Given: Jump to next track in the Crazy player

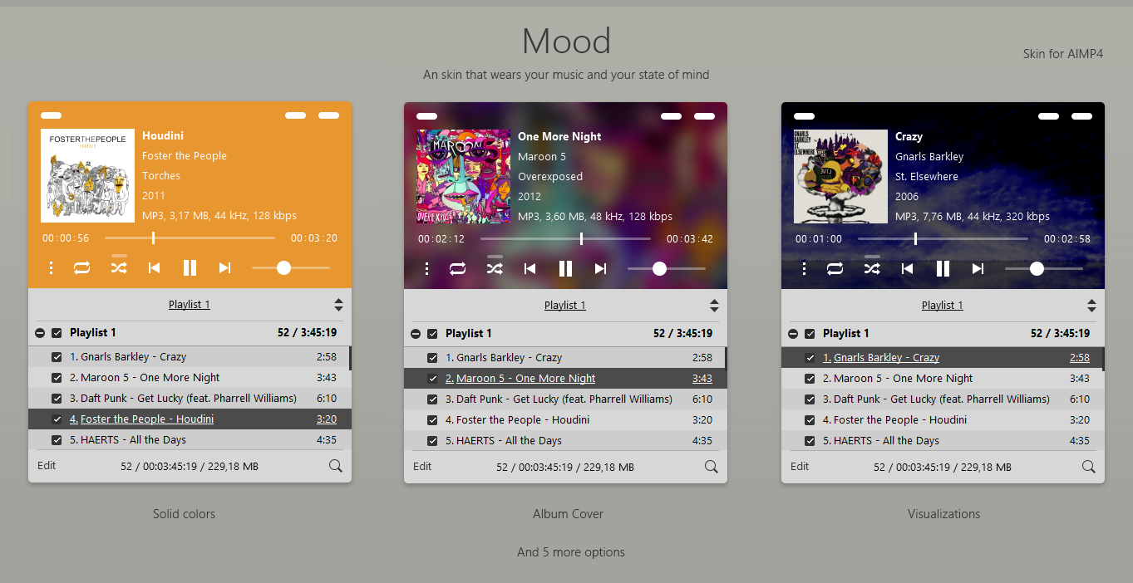Looking at the screenshot, I should (x=978, y=268).
